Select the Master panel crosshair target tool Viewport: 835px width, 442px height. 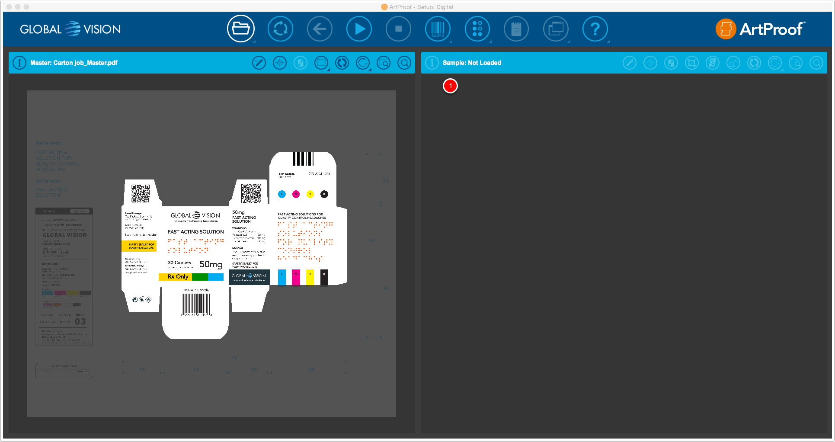[x=280, y=63]
